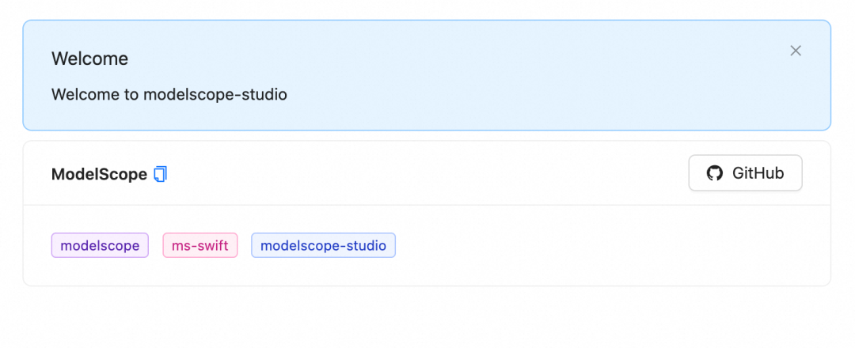The image size is (855, 348).
Task: Select the blue modelscope-studio tag
Action: pos(323,246)
